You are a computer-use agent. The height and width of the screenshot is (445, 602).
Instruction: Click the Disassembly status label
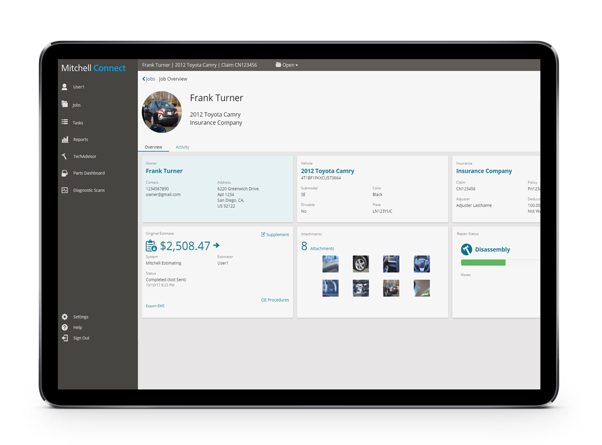pyautogui.click(x=492, y=249)
